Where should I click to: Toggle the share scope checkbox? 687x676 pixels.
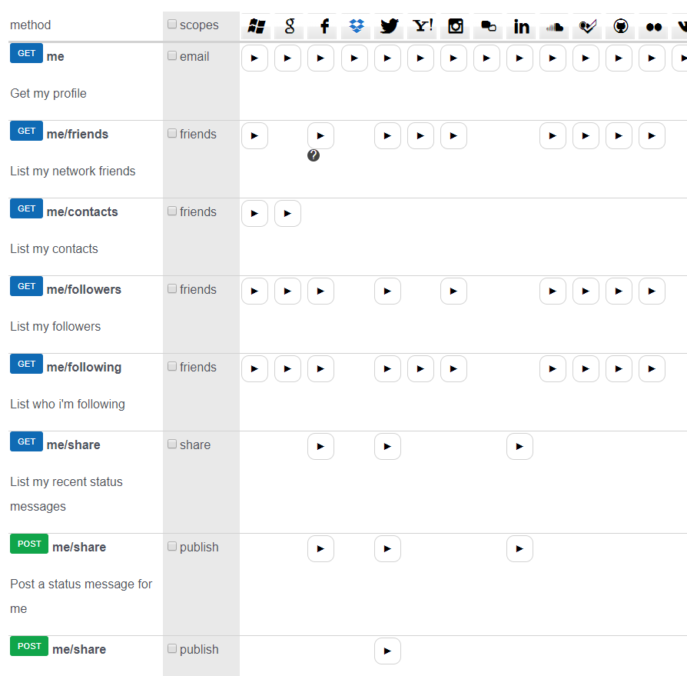click(x=172, y=445)
